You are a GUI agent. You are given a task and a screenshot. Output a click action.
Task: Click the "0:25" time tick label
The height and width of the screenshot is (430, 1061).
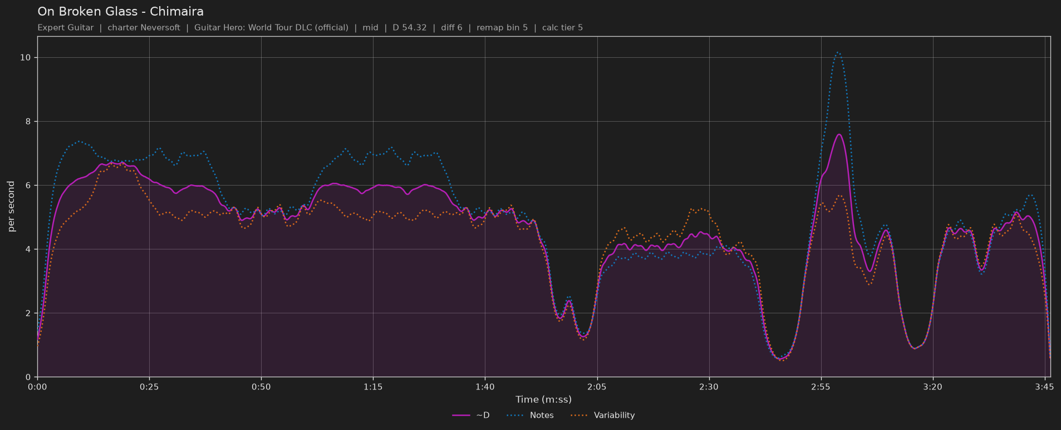tap(149, 387)
